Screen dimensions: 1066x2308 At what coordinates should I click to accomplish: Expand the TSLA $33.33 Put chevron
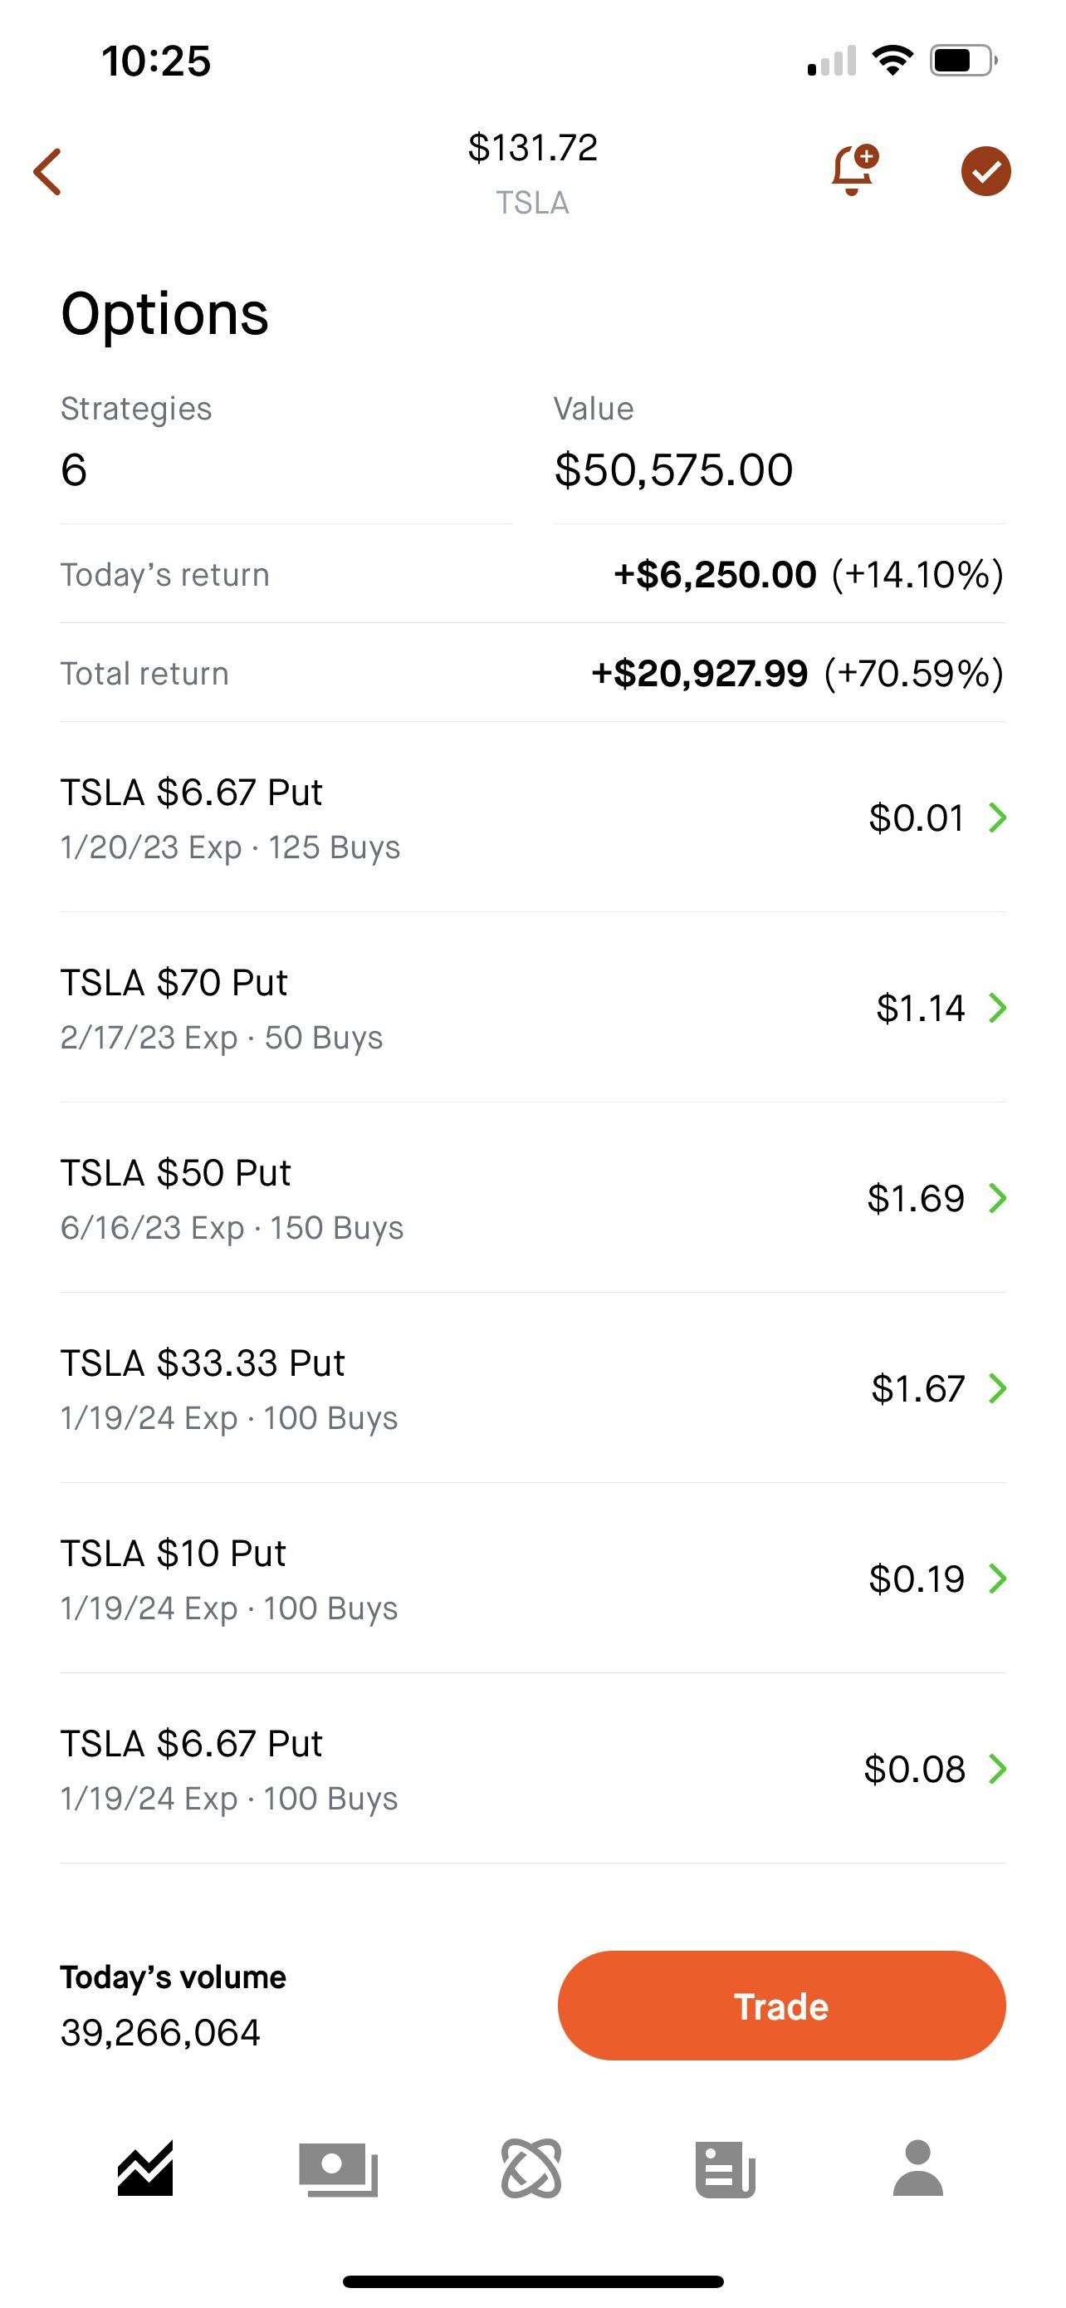[997, 1387]
